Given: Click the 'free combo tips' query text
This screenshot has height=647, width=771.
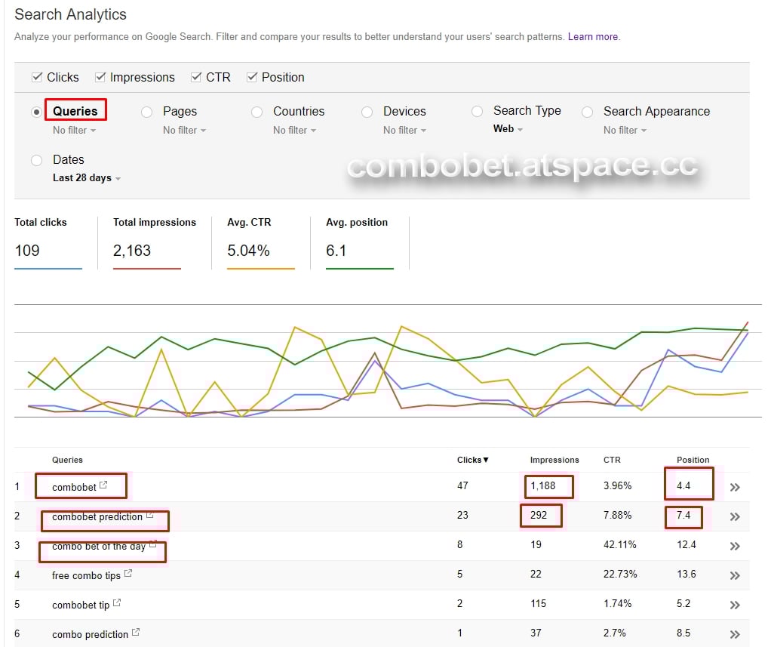Looking at the screenshot, I should point(86,575).
